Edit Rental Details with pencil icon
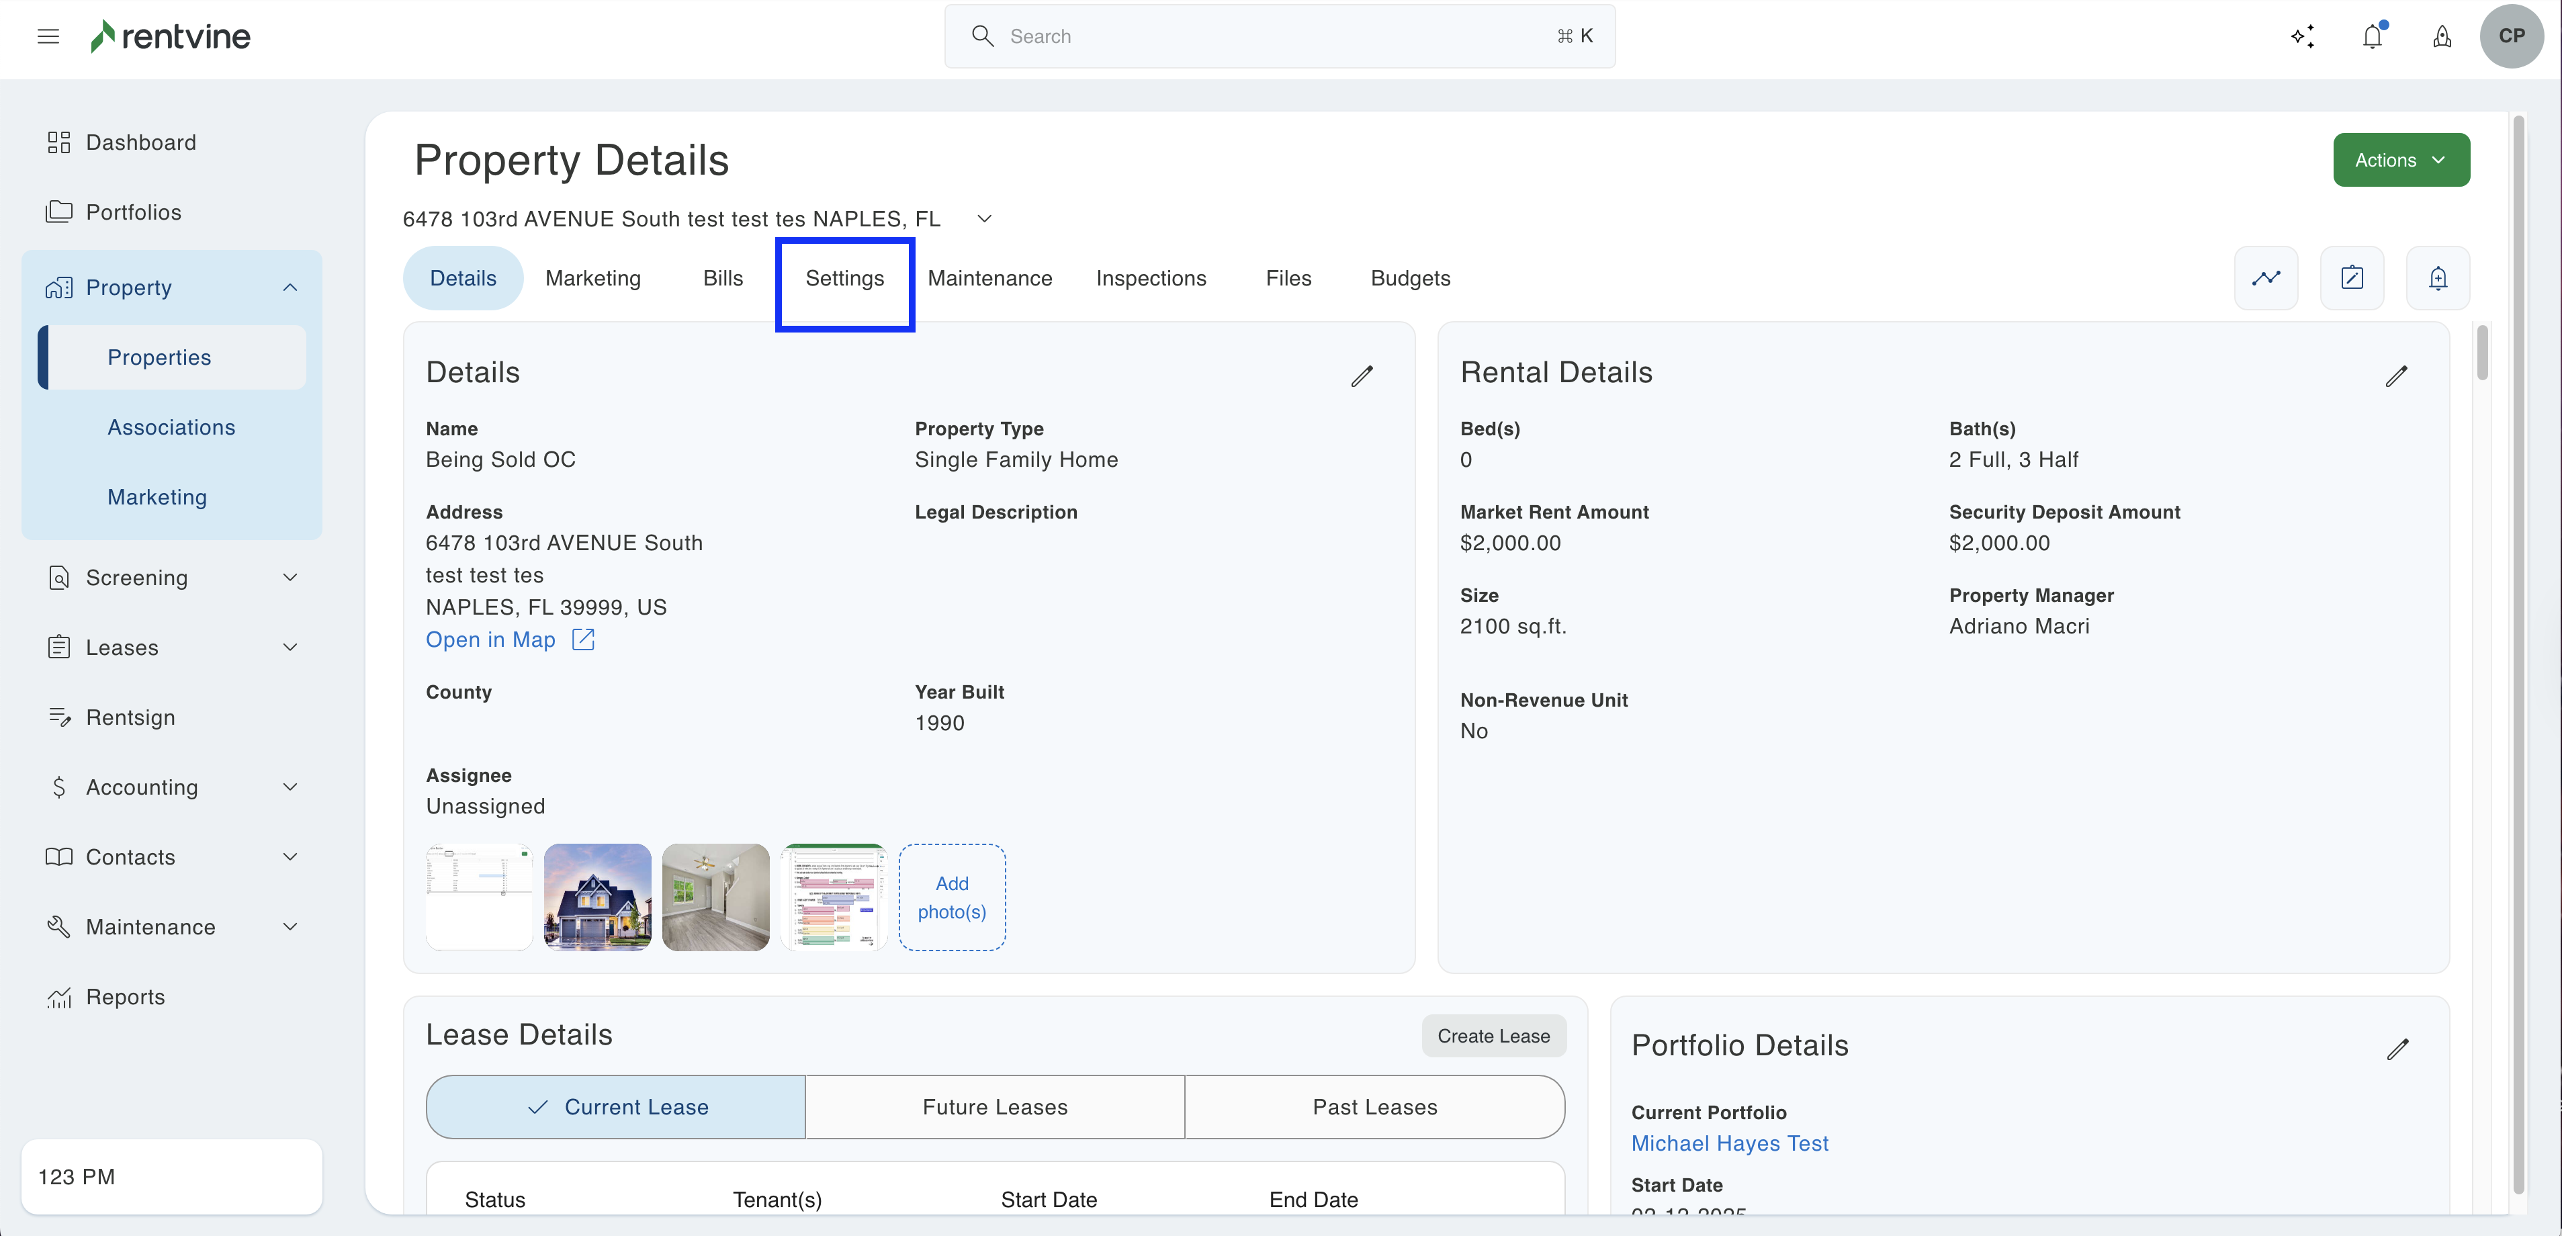Viewport: 2562px width, 1236px height. click(x=2396, y=376)
